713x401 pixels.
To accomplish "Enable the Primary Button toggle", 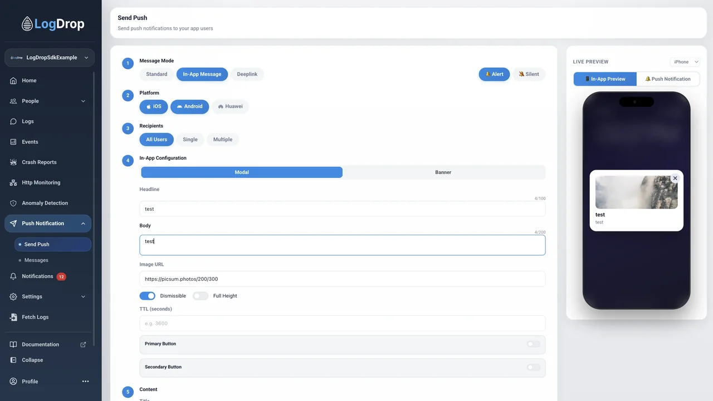I will point(533,344).
